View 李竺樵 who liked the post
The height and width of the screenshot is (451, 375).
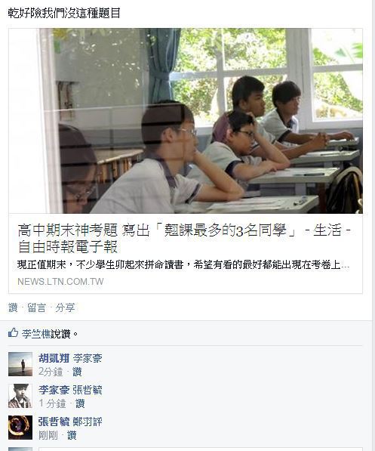[x=36, y=334]
